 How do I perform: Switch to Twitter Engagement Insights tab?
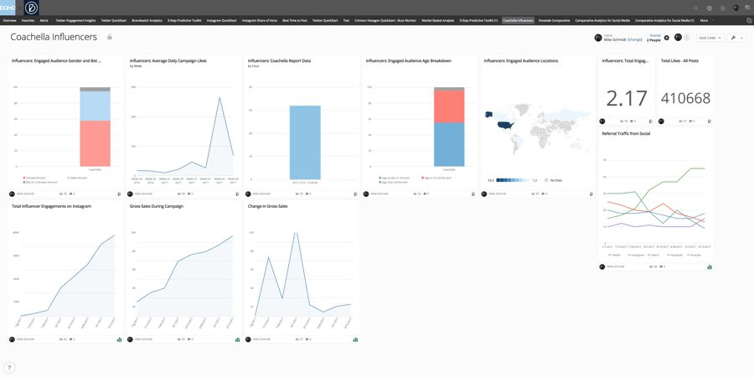(x=75, y=21)
